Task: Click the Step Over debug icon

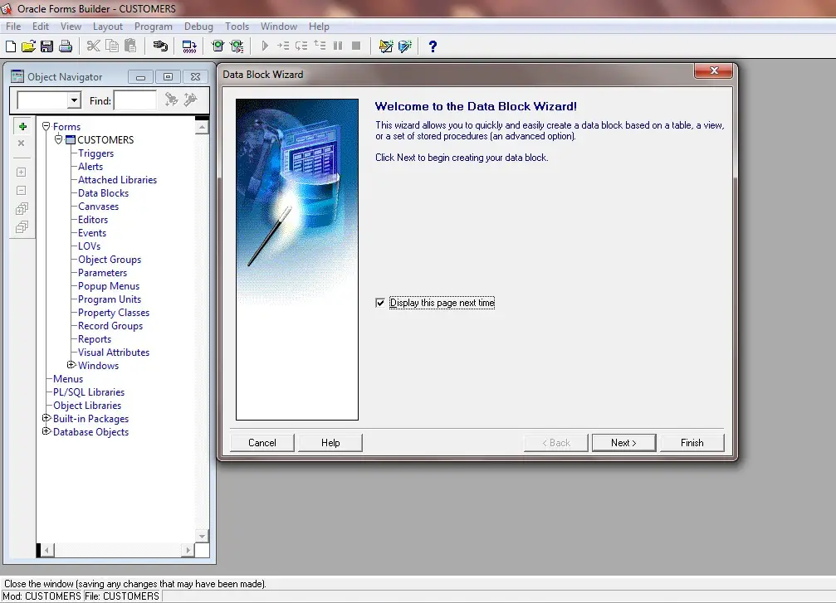Action: click(x=301, y=46)
